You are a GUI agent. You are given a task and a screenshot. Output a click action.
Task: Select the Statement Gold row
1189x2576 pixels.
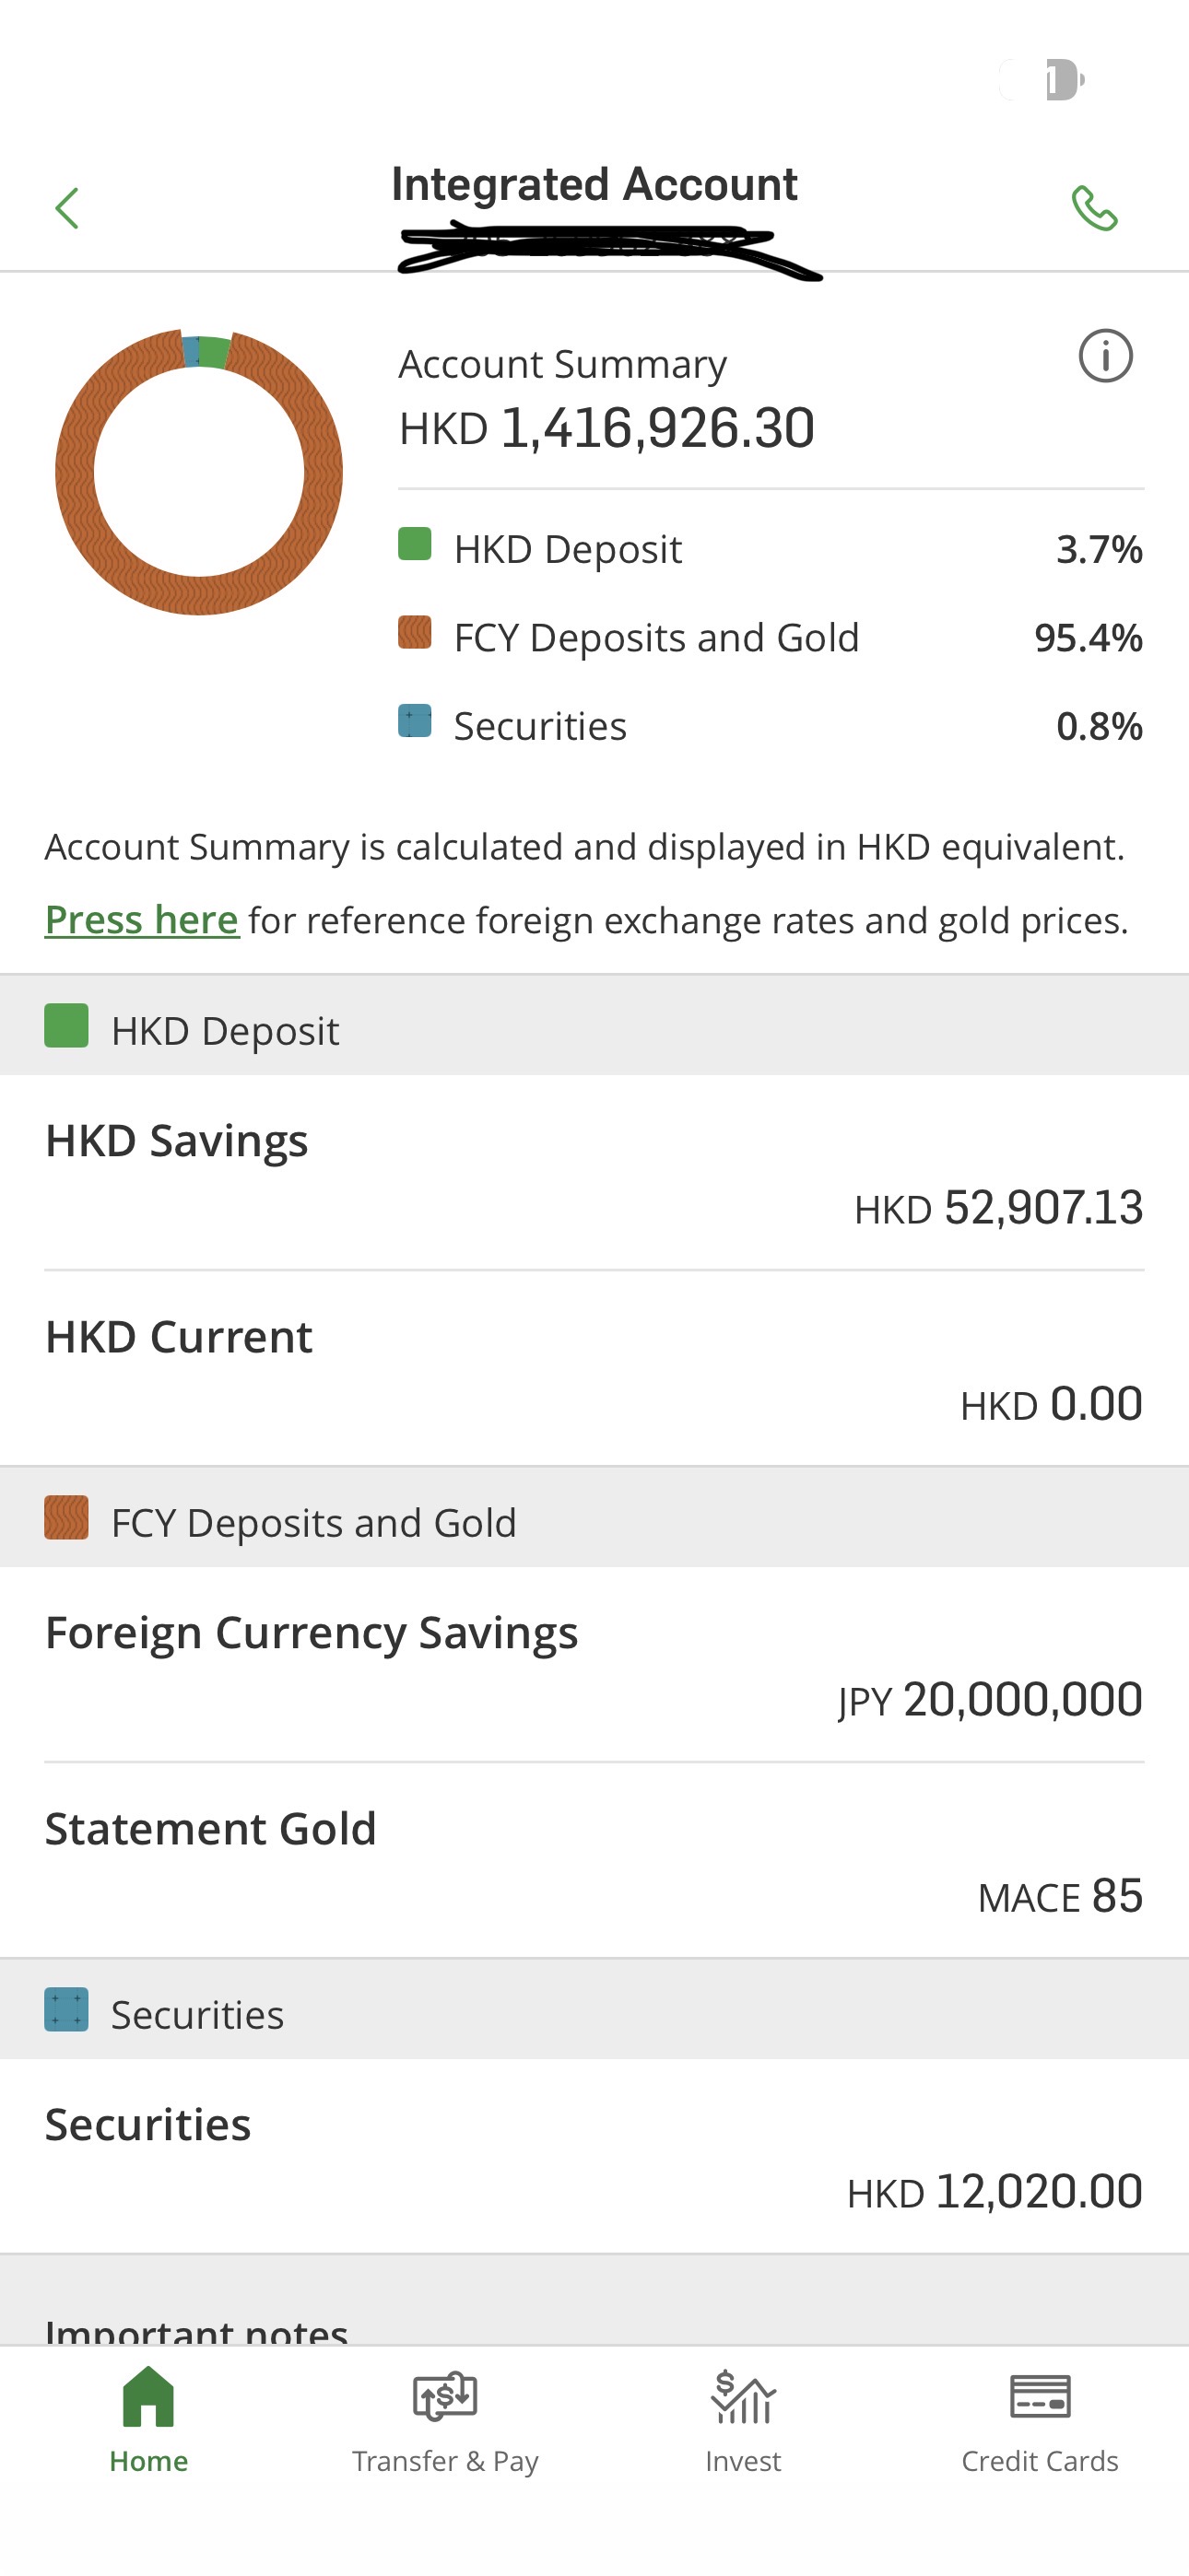point(594,1861)
